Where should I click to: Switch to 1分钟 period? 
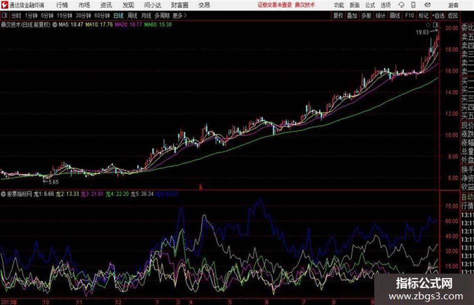tap(31, 16)
